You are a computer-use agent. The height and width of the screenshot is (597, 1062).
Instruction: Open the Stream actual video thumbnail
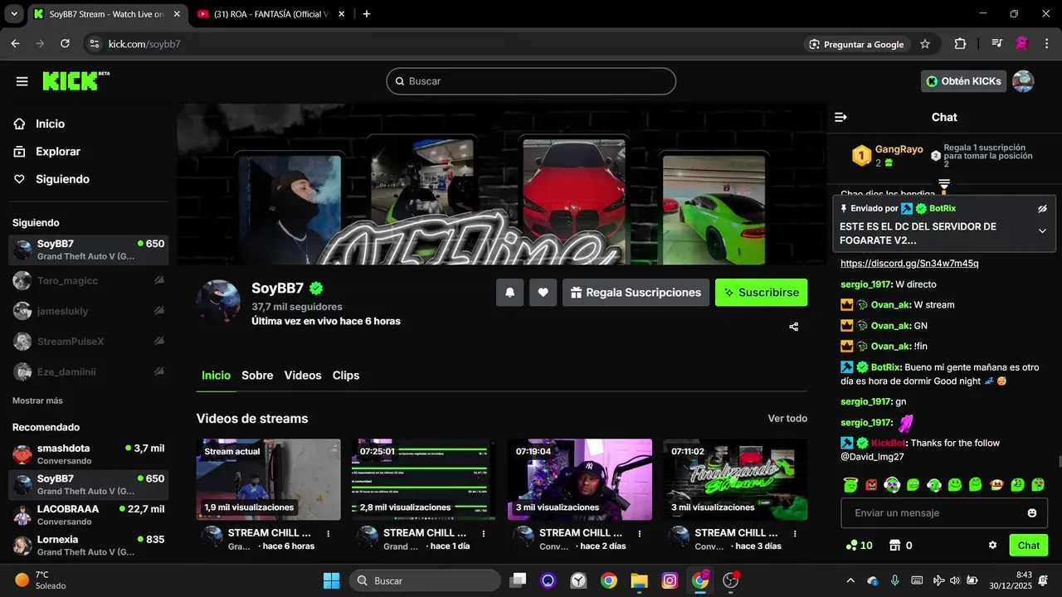coord(268,479)
